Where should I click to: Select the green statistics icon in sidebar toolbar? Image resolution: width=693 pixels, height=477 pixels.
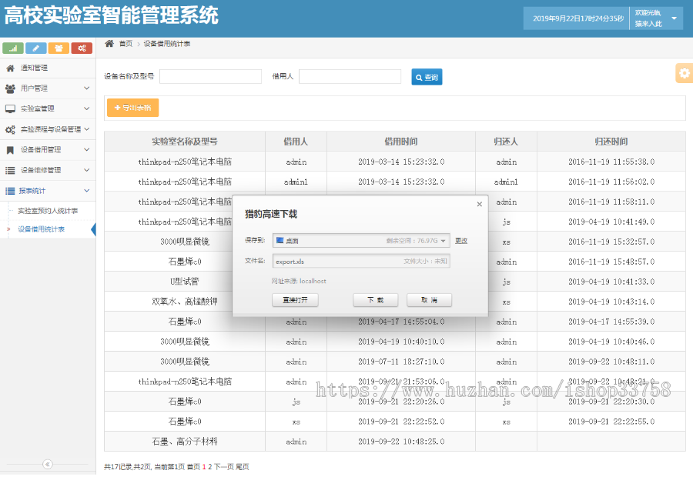[12, 47]
